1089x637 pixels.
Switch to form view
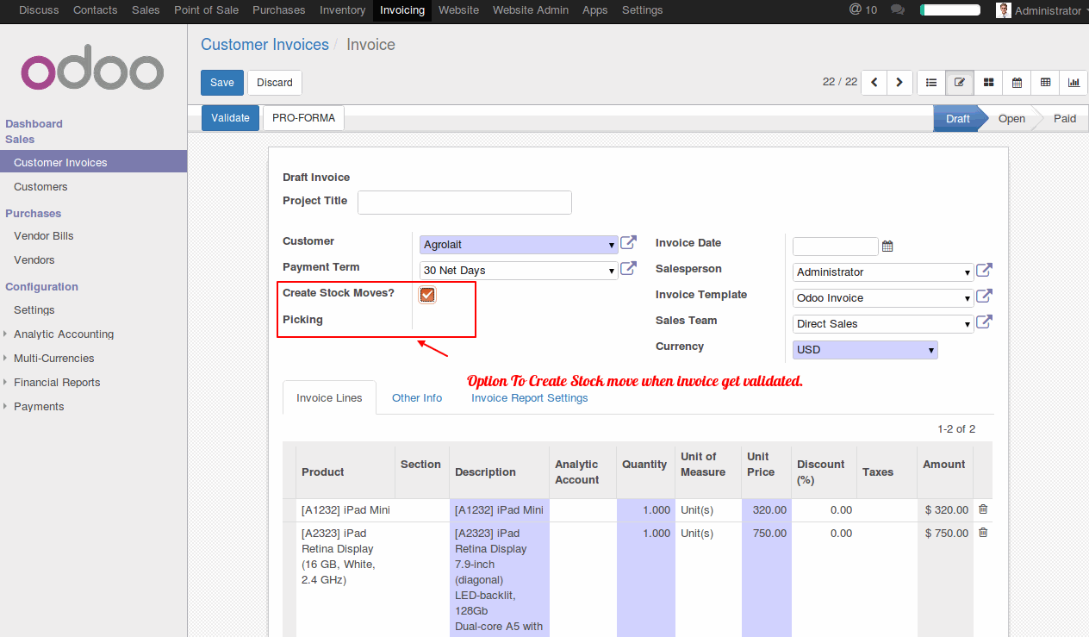pos(959,83)
